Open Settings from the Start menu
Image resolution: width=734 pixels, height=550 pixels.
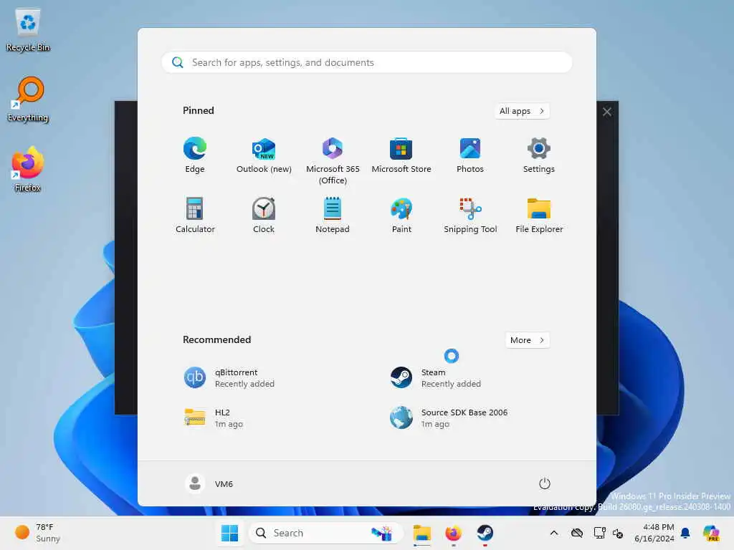point(539,155)
